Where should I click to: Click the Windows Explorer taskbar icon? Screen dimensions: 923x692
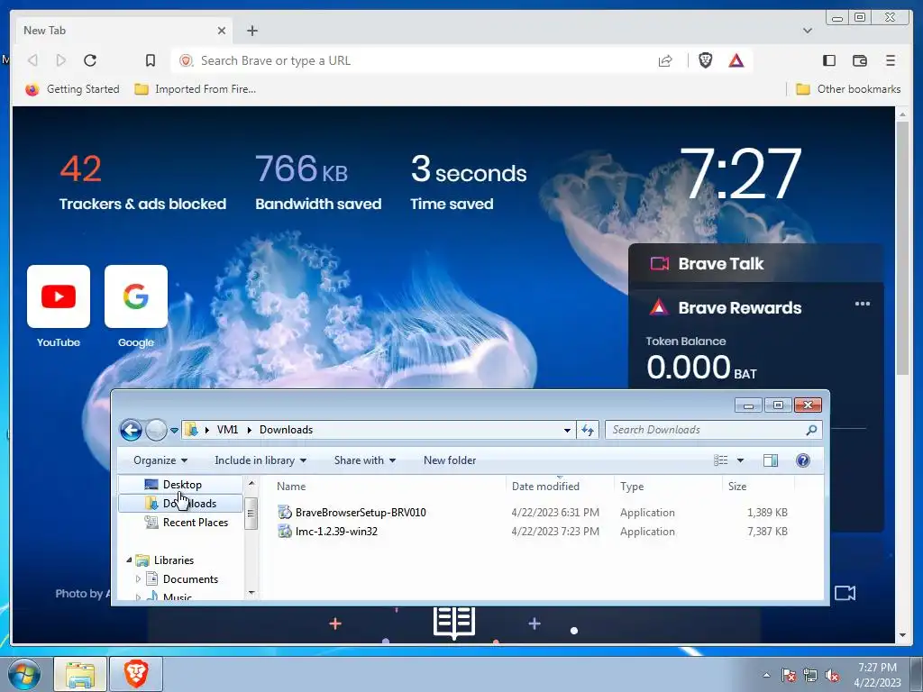click(80, 674)
